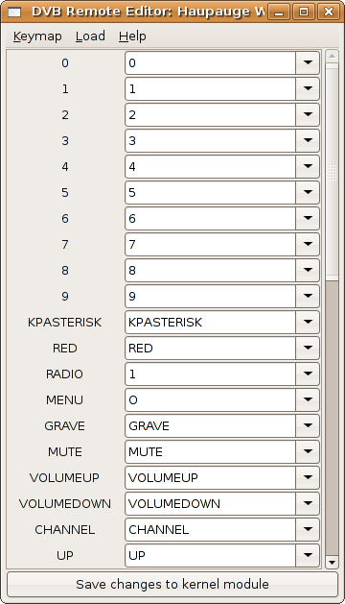
Task: Click the MUTE combo text field
Action: pos(211,451)
